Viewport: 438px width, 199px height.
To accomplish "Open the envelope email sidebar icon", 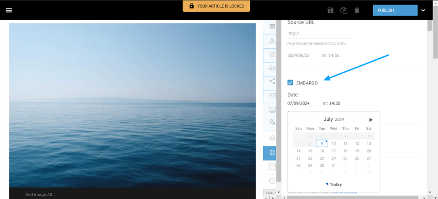I will pyautogui.click(x=272, y=95).
